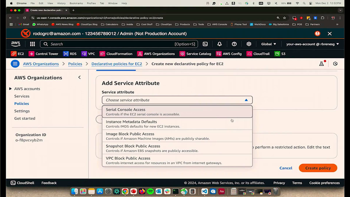Screen dimensions: 350x197
Task: Click the hexagon icon beside the flask
Action: 335,64
